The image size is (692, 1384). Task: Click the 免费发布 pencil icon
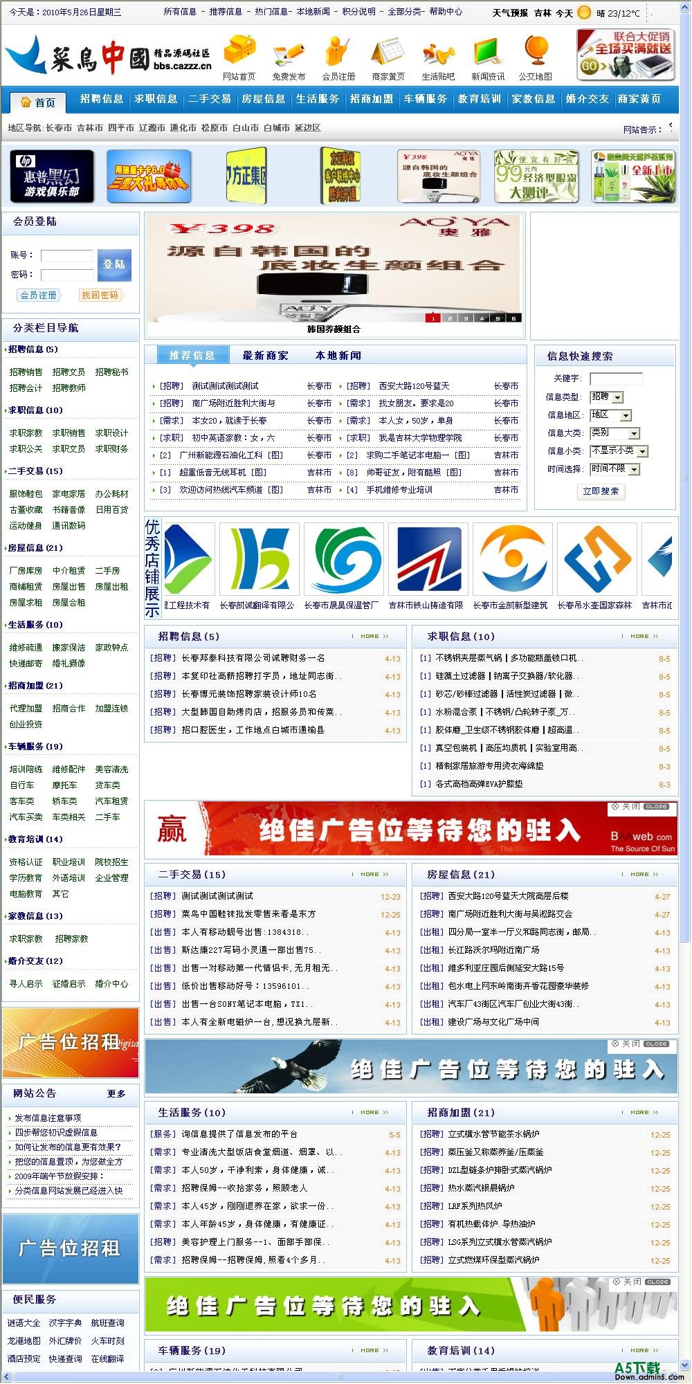coord(289,53)
